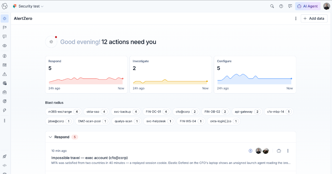Open the eye icon in the left sidebar
The height and width of the screenshot is (174, 332).
(5, 46)
